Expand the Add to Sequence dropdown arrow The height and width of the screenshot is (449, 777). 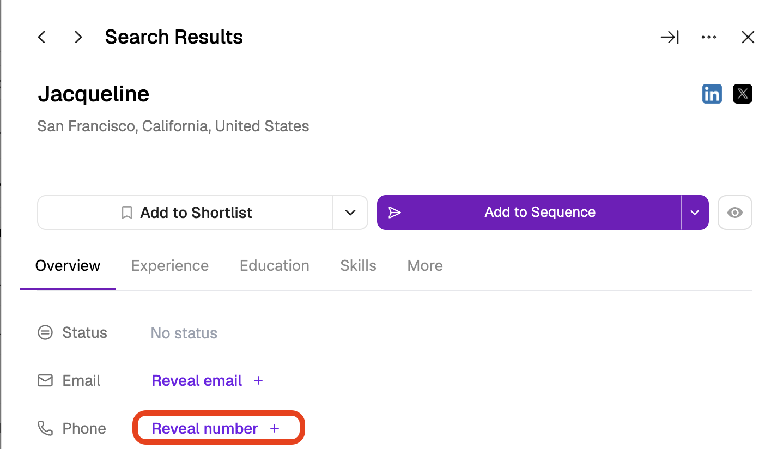695,213
